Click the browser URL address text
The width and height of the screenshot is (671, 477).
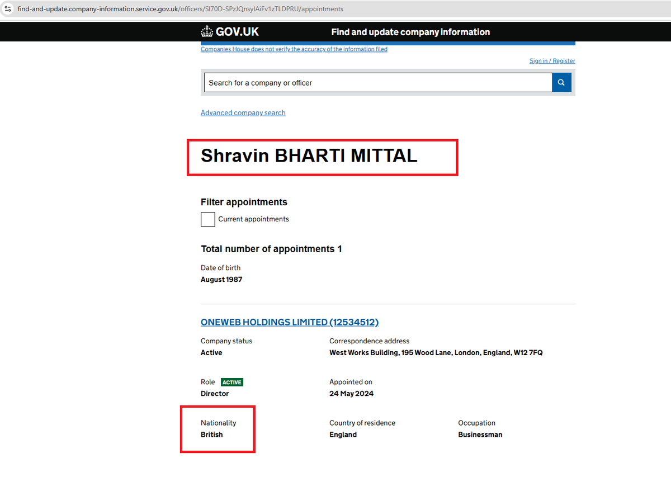click(x=181, y=9)
